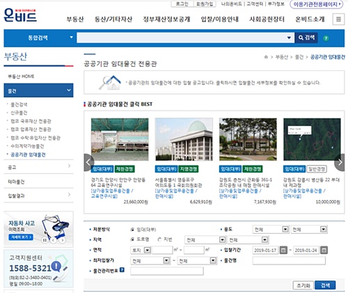This screenshot has height=293, width=348.
Task: Open the second 용도 dropdown
Action: click(309, 230)
